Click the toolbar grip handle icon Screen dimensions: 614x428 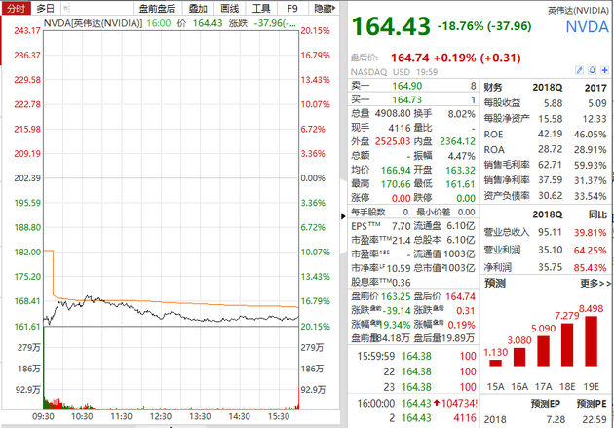click(66, 8)
